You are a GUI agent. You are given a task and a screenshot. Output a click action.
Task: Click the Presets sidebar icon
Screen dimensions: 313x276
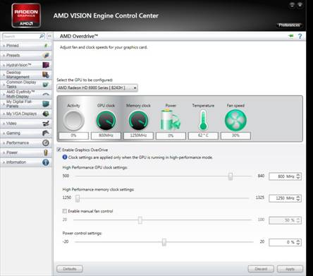tap(46, 55)
